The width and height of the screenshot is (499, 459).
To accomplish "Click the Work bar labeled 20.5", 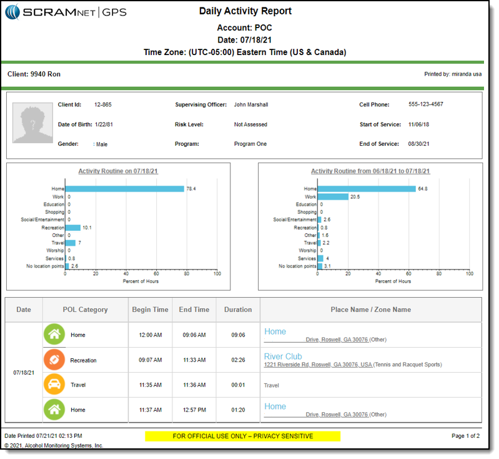I will tap(333, 196).
